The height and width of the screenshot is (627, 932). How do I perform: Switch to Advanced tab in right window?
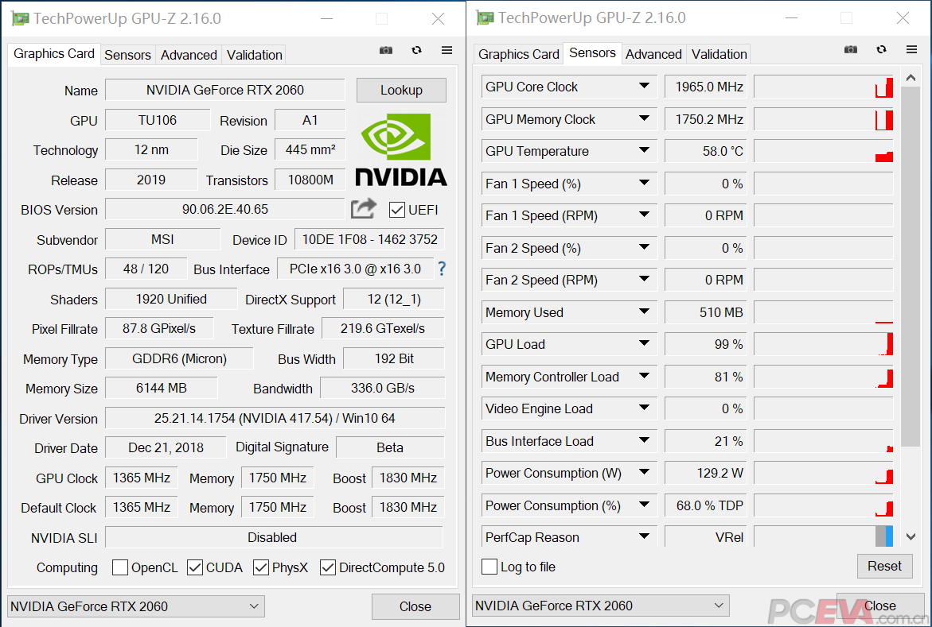(653, 55)
